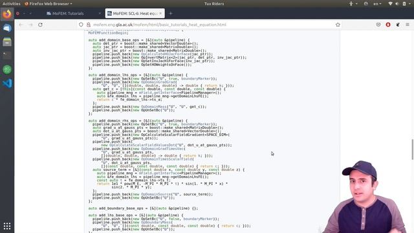Click the 'auto add_domain_lhs_ops' code line
414x233 pixels.
pyautogui.click(x=138, y=75)
